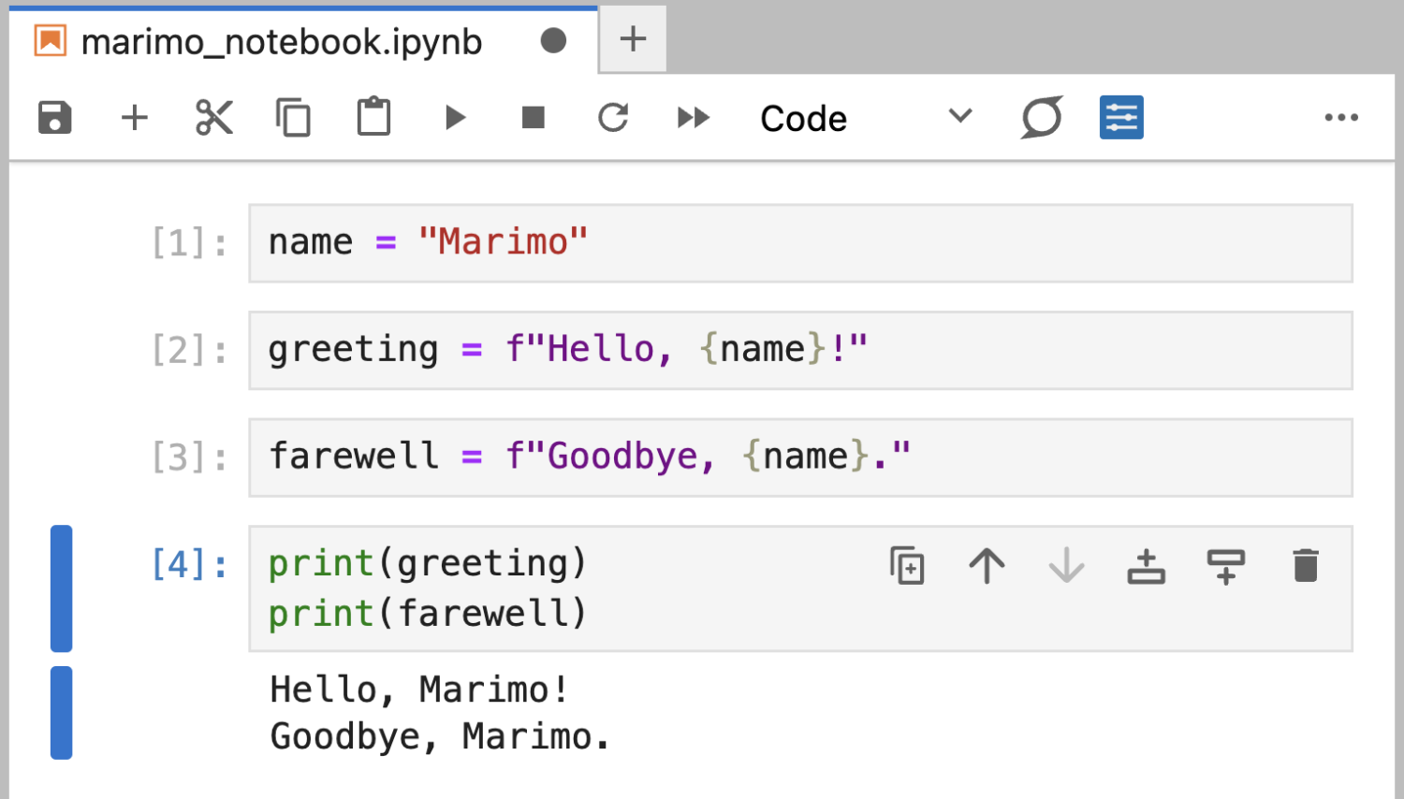The image size is (1404, 799).
Task: Toggle the blue settings sliders button
Action: (1120, 118)
